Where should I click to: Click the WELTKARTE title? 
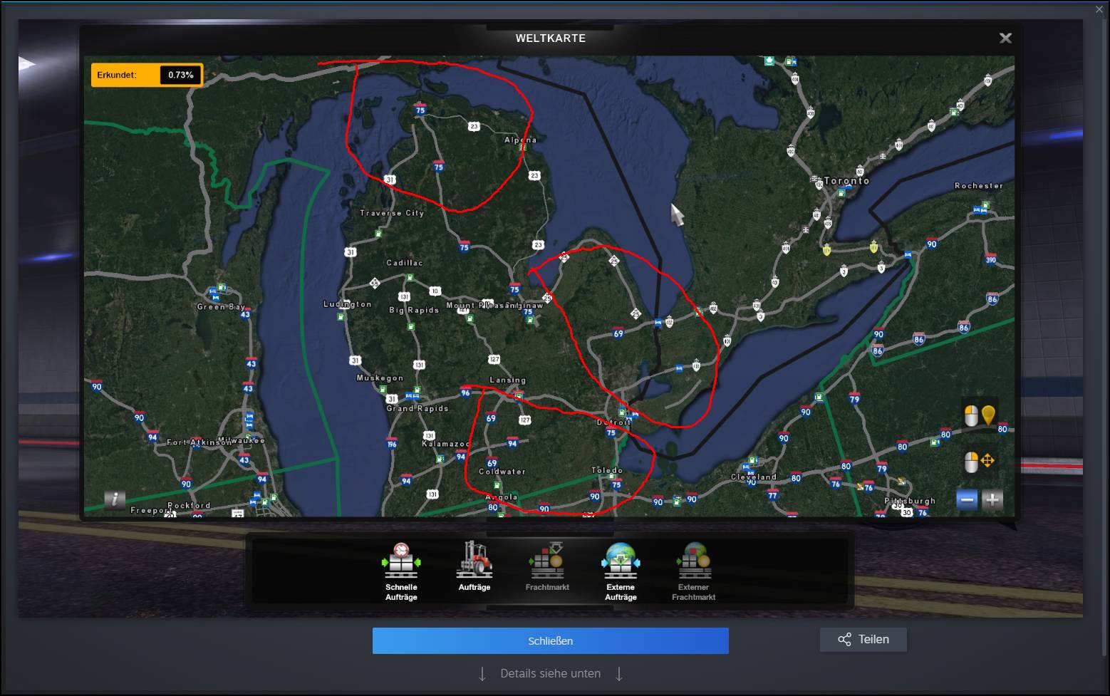click(550, 38)
